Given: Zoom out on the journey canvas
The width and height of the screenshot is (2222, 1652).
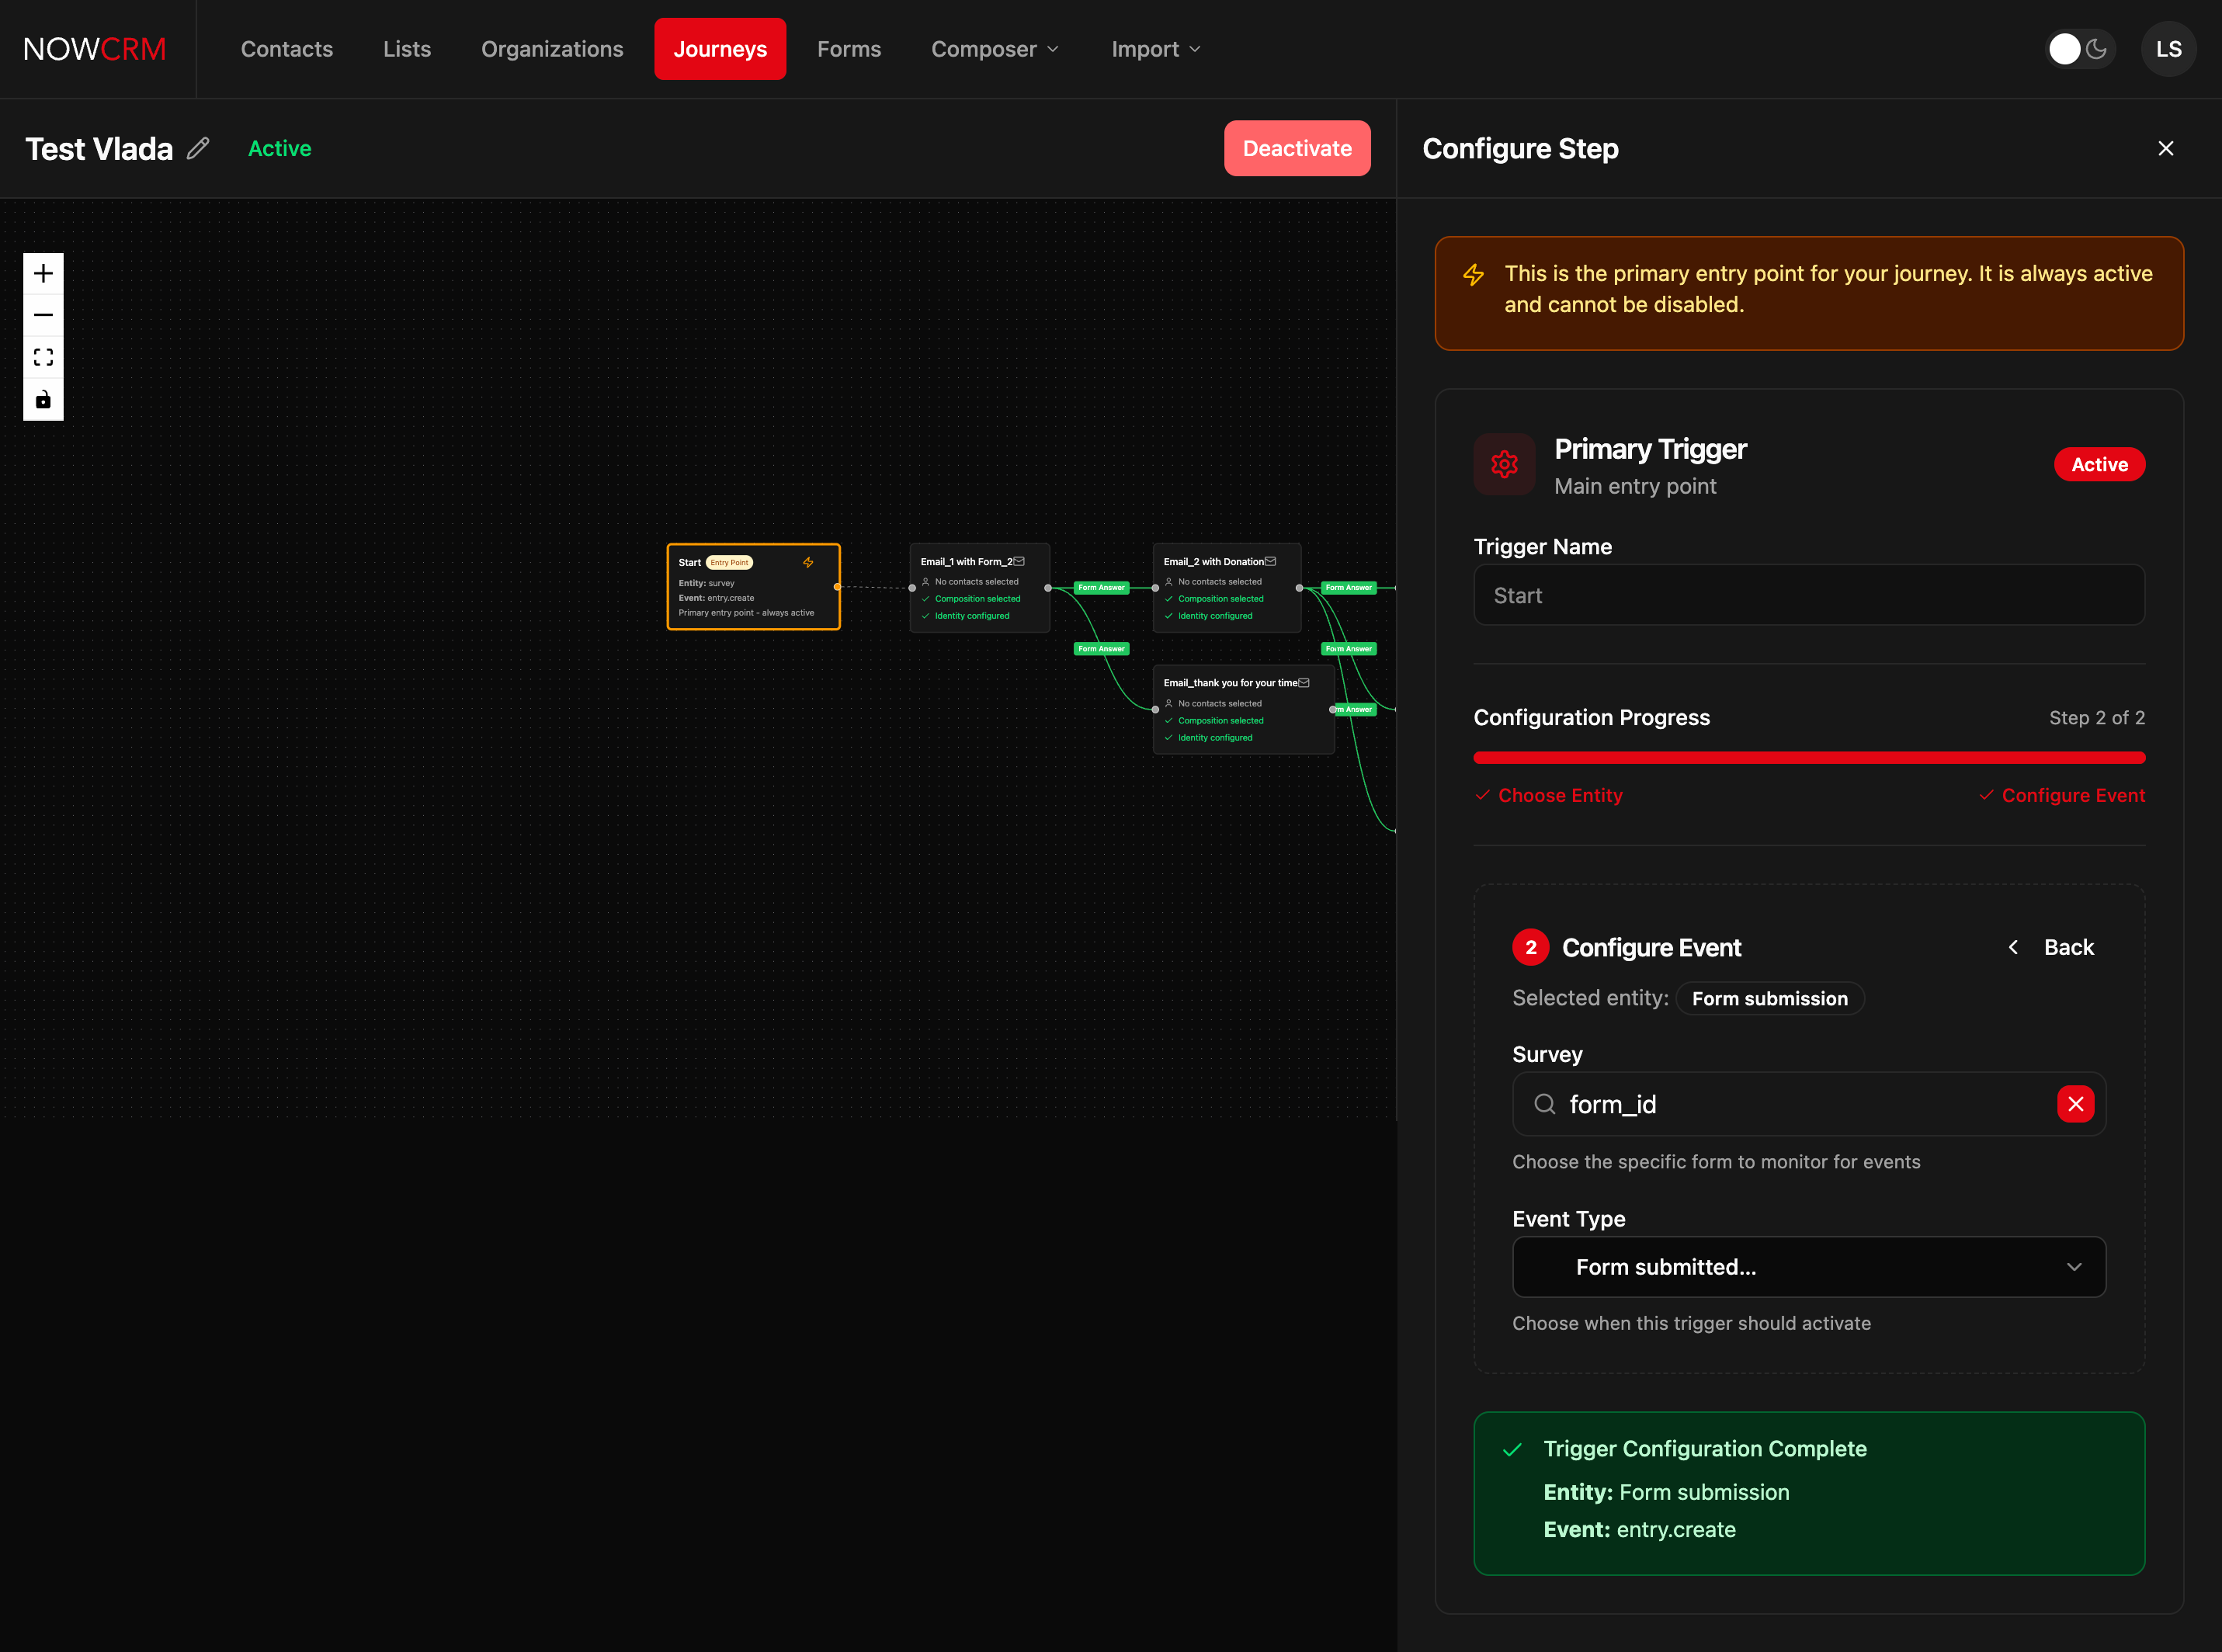Looking at the screenshot, I should coord(43,314).
